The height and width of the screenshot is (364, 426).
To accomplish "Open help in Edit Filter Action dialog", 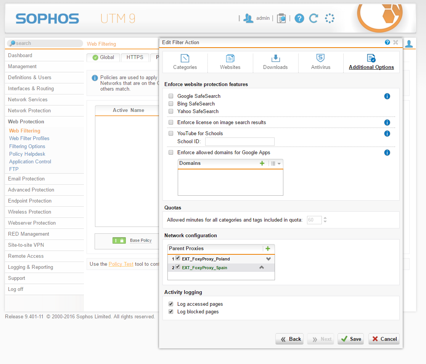I will (387, 42).
